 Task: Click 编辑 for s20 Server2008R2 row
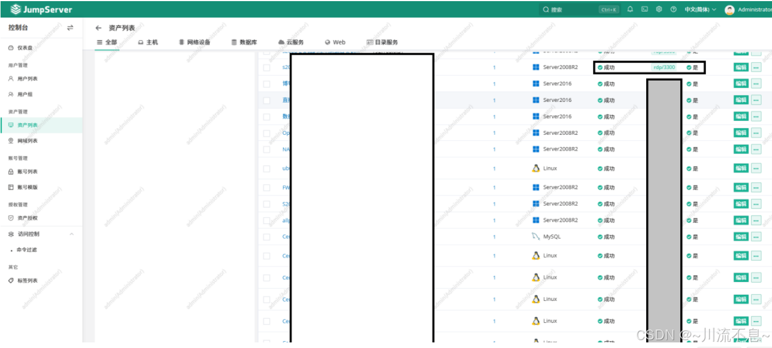(x=741, y=68)
